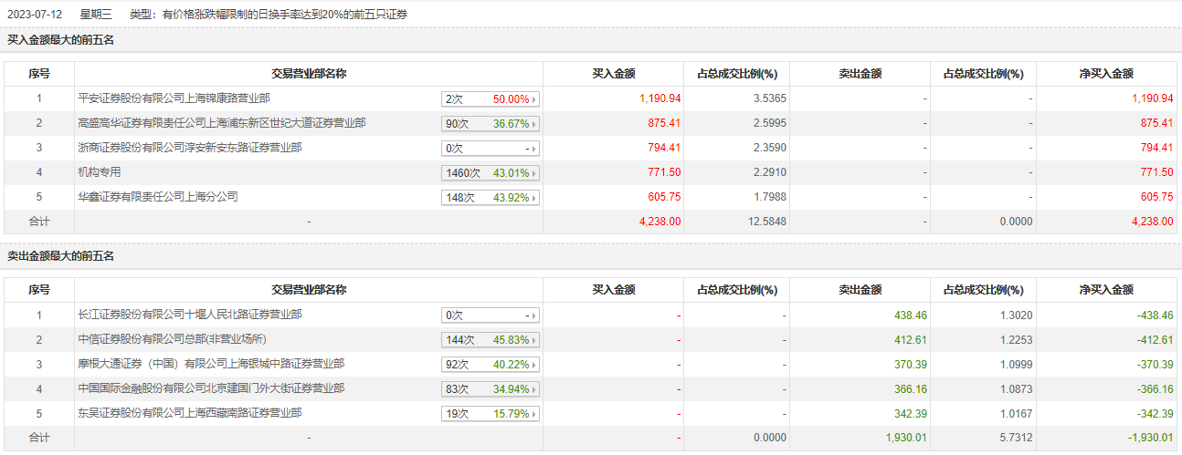Image resolution: width=1182 pixels, height=455 pixels.
Task: Open 华鑫证券上海分公司 link
Action: (x=158, y=196)
